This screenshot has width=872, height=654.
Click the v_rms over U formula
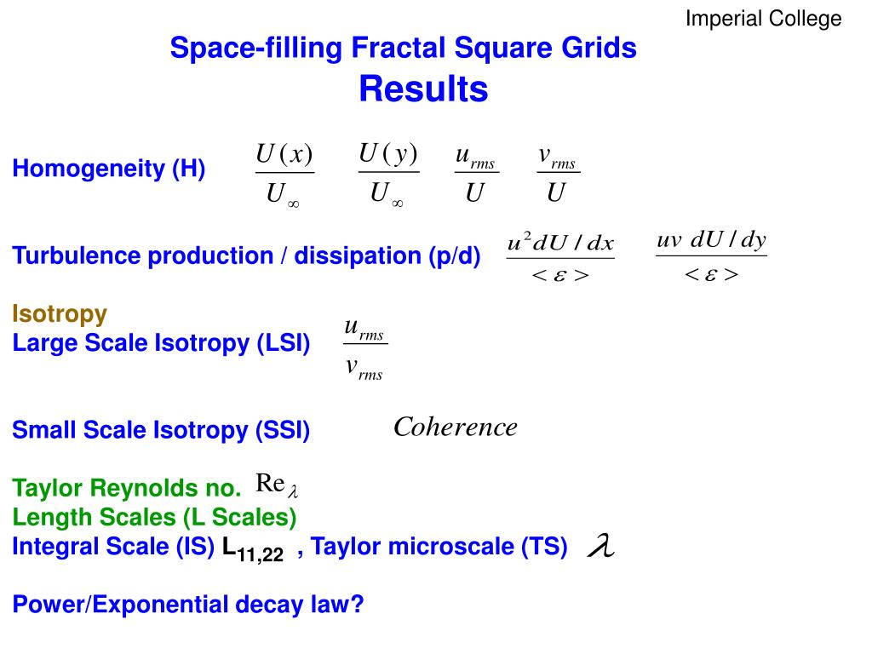558,175
